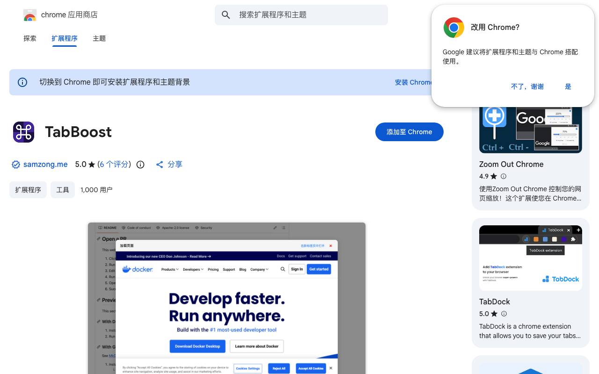The width and height of the screenshot is (599, 374).
Task: Switch to the 探索 tab
Action: [30, 38]
